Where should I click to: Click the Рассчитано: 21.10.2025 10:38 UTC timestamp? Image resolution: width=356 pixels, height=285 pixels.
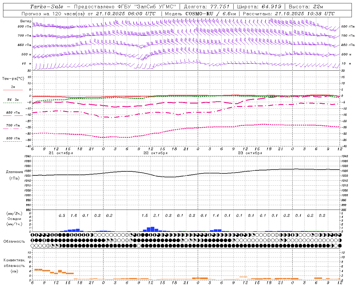[x=289, y=14]
